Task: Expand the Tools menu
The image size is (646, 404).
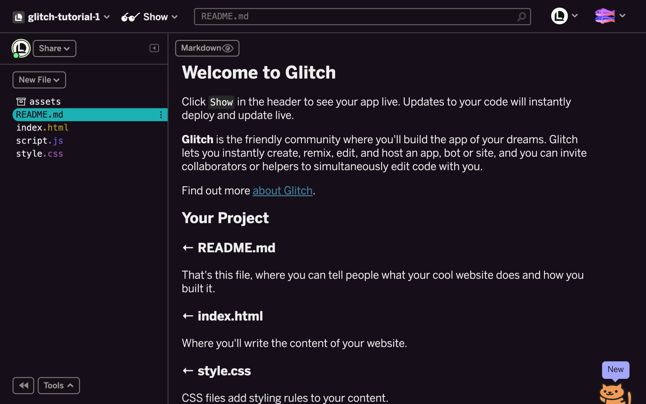Action: (x=58, y=385)
